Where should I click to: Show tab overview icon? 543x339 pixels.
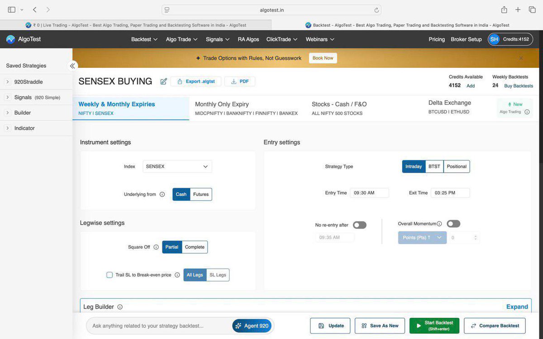[x=532, y=9]
